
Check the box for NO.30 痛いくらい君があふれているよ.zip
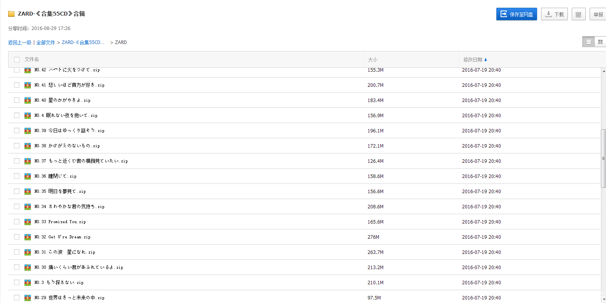(17, 267)
